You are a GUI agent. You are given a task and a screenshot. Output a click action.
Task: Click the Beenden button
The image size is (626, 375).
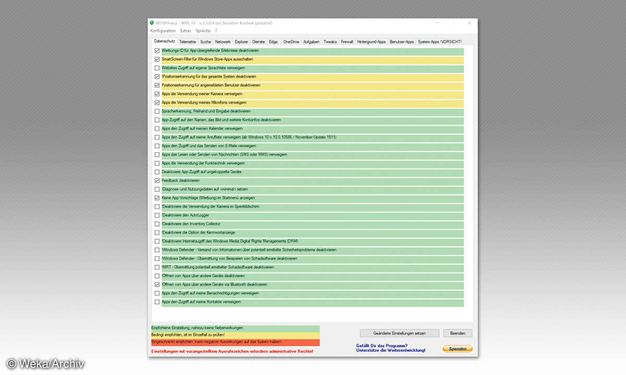click(458, 333)
